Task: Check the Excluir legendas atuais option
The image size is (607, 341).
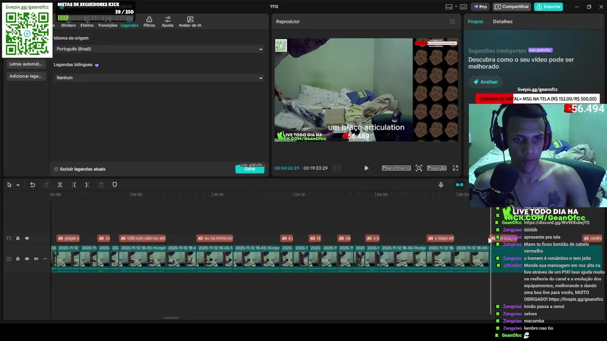Action: click(56, 169)
